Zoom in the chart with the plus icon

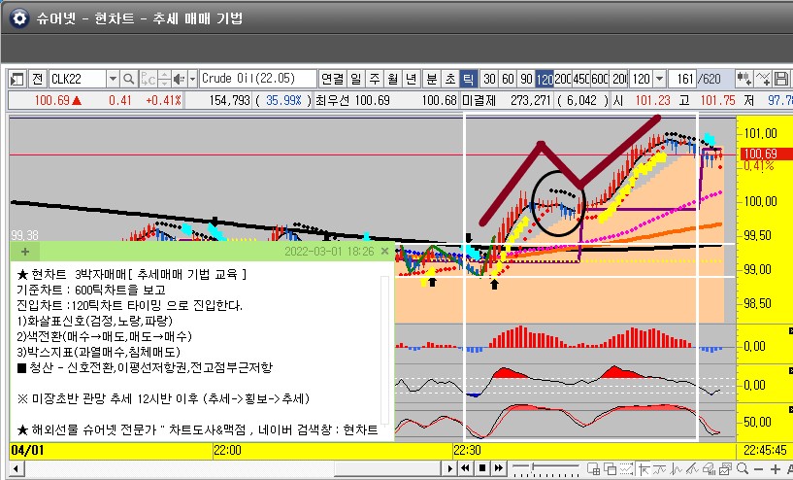[x=776, y=469]
